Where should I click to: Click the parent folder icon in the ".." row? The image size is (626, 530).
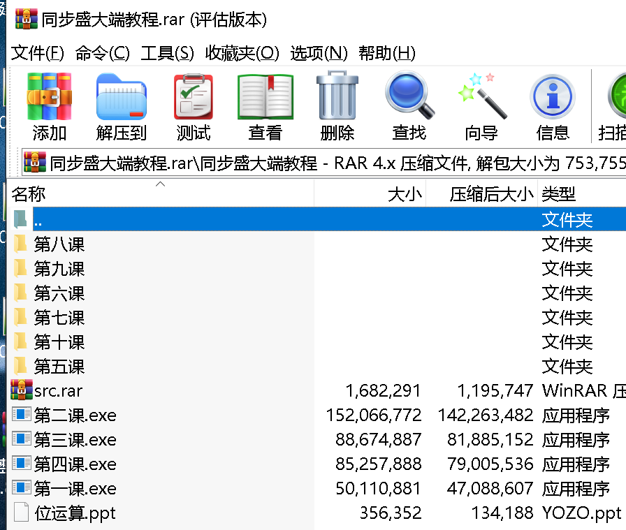click(20, 219)
